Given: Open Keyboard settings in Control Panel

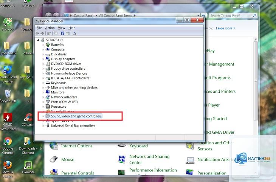Looking at the screenshot, I should [138, 146].
